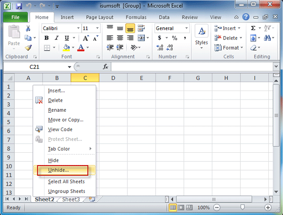Image resolution: width=283 pixels, height=215 pixels.
Task: Align text left
Action: (x=110, y=38)
